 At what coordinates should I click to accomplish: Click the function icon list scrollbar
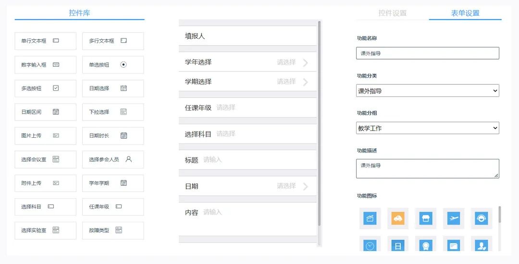[500, 215]
